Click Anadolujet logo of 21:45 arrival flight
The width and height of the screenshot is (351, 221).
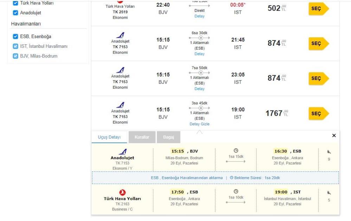[x=120, y=35]
